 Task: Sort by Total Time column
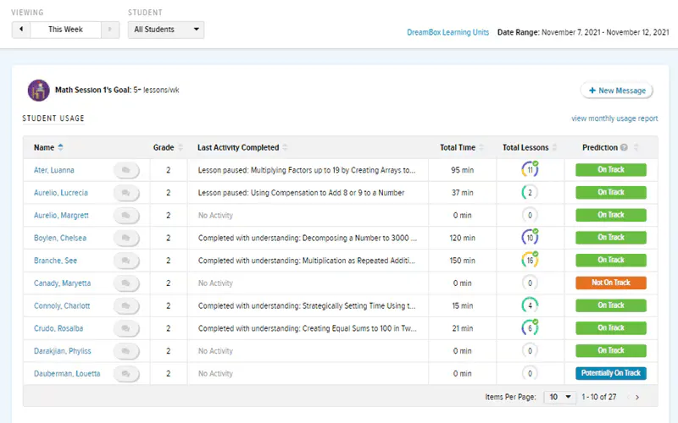point(461,147)
